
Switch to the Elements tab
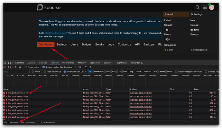pyautogui.click(x=20, y=63)
